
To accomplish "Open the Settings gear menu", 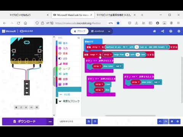I will (x=179, y=31).
